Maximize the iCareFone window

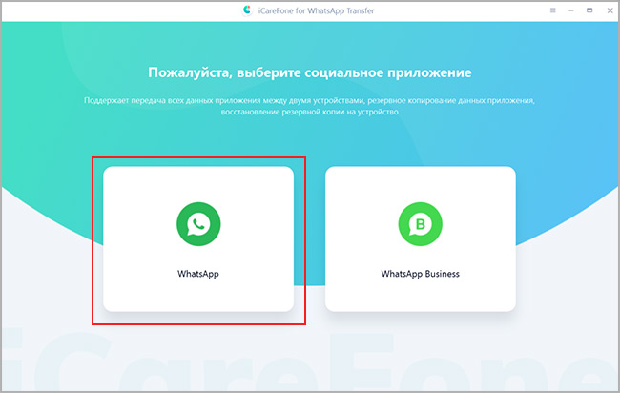(589, 10)
